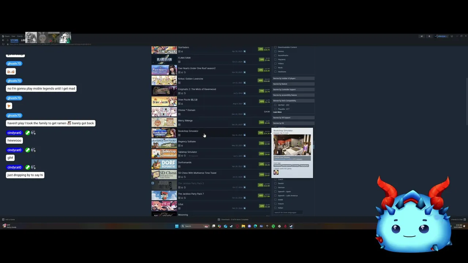Open The Jackbox Party Pack 7 entry

[211, 195]
